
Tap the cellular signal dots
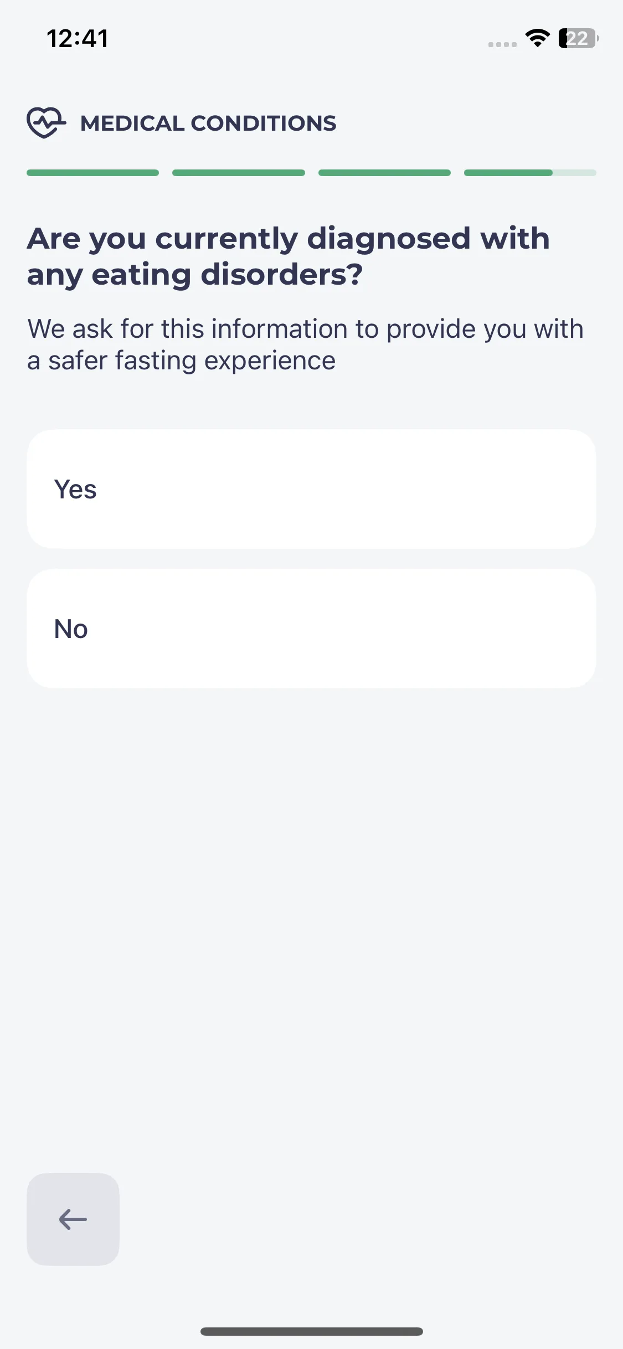point(502,44)
